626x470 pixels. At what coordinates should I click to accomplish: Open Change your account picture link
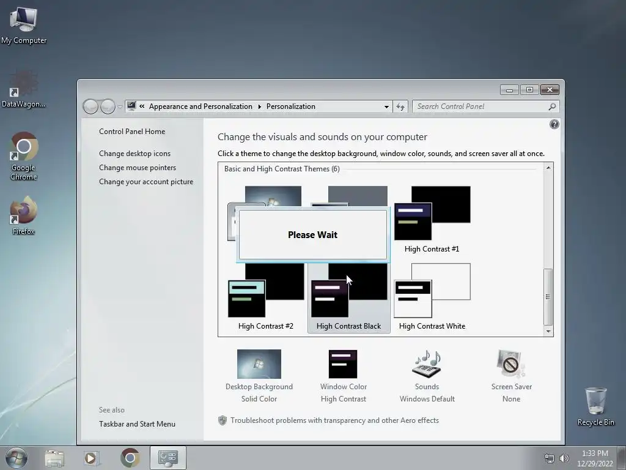[146, 182]
